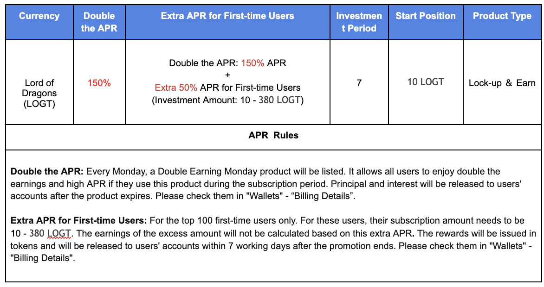Click the bold "Double the APR:" rule label
The image size is (544, 287).
point(47,172)
